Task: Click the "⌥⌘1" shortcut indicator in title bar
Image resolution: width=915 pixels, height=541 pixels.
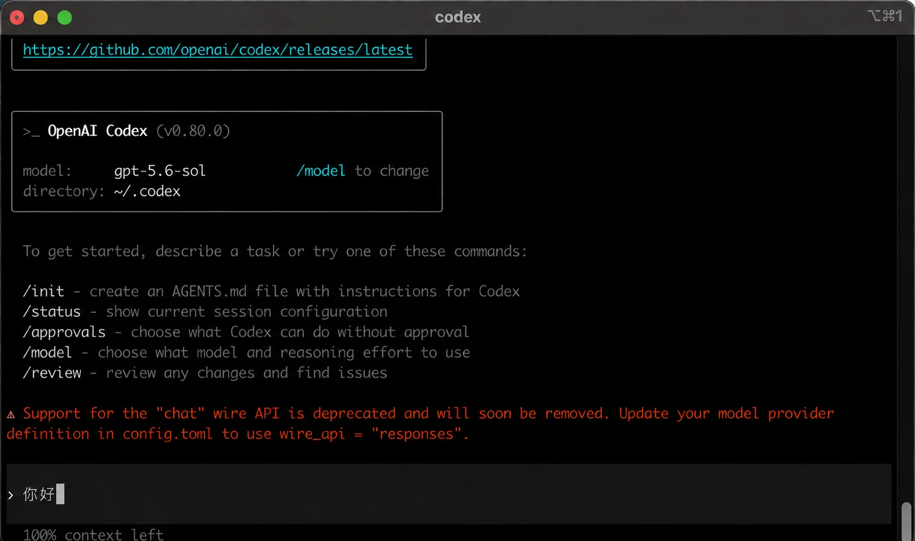Action: [885, 16]
